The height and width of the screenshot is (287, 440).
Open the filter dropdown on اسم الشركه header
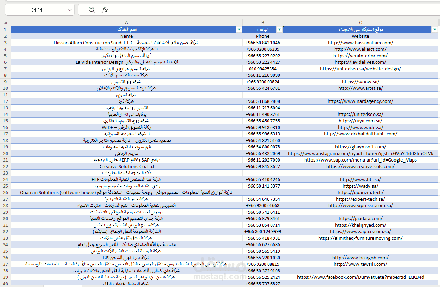(x=239, y=30)
